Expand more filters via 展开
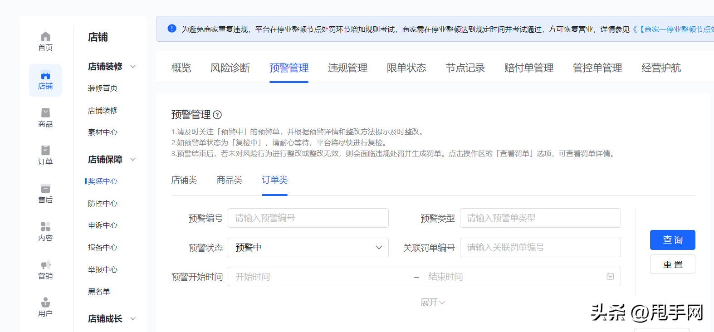The height and width of the screenshot is (332, 714). click(x=432, y=302)
